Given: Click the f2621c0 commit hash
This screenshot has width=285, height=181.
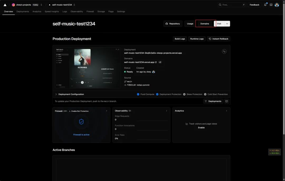Looking at the screenshot, I should click(x=131, y=85).
